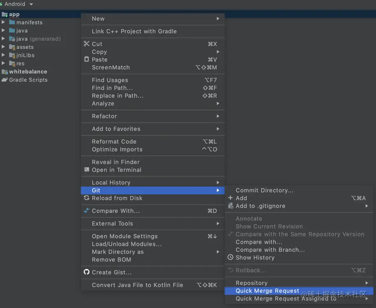The image size is (376, 308).
Task: Open the Repository submenu arrow
Action: (367, 283)
